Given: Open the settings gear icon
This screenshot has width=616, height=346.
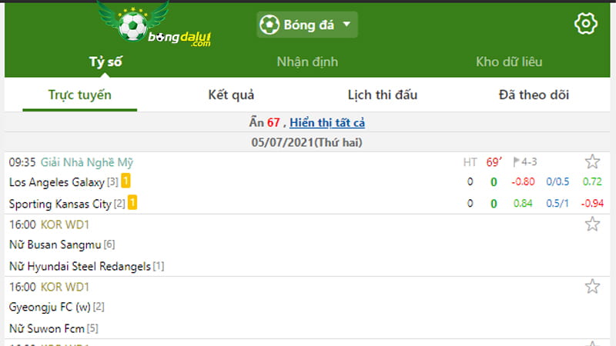Looking at the screenshot, I should point(586,24).
